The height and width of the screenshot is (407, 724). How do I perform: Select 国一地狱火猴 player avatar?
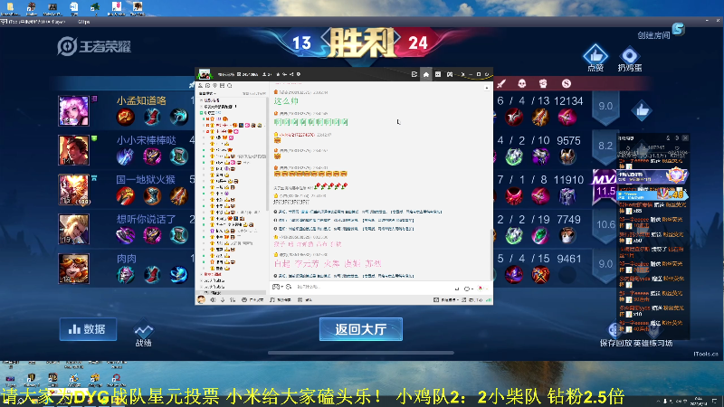[73, 190]
